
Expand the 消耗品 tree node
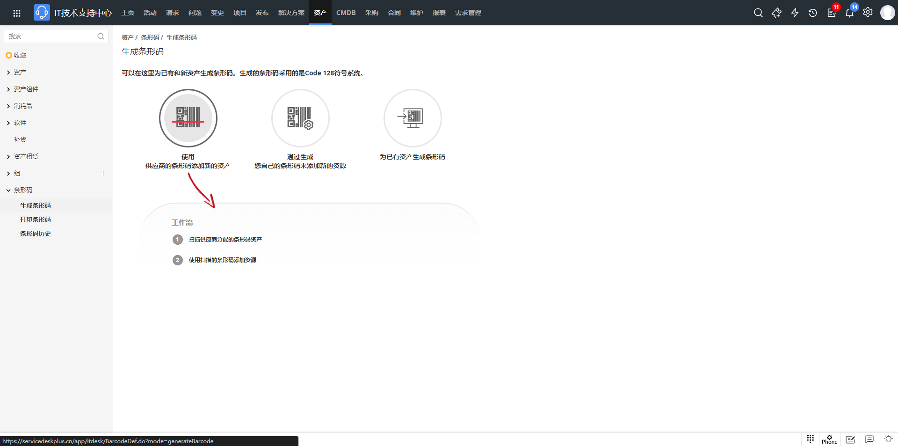[8, 106]
